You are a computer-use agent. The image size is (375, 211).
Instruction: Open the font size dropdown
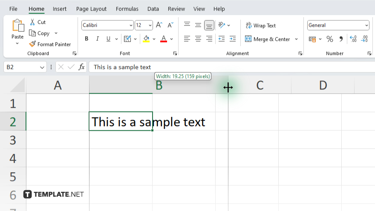click(150, 25)
